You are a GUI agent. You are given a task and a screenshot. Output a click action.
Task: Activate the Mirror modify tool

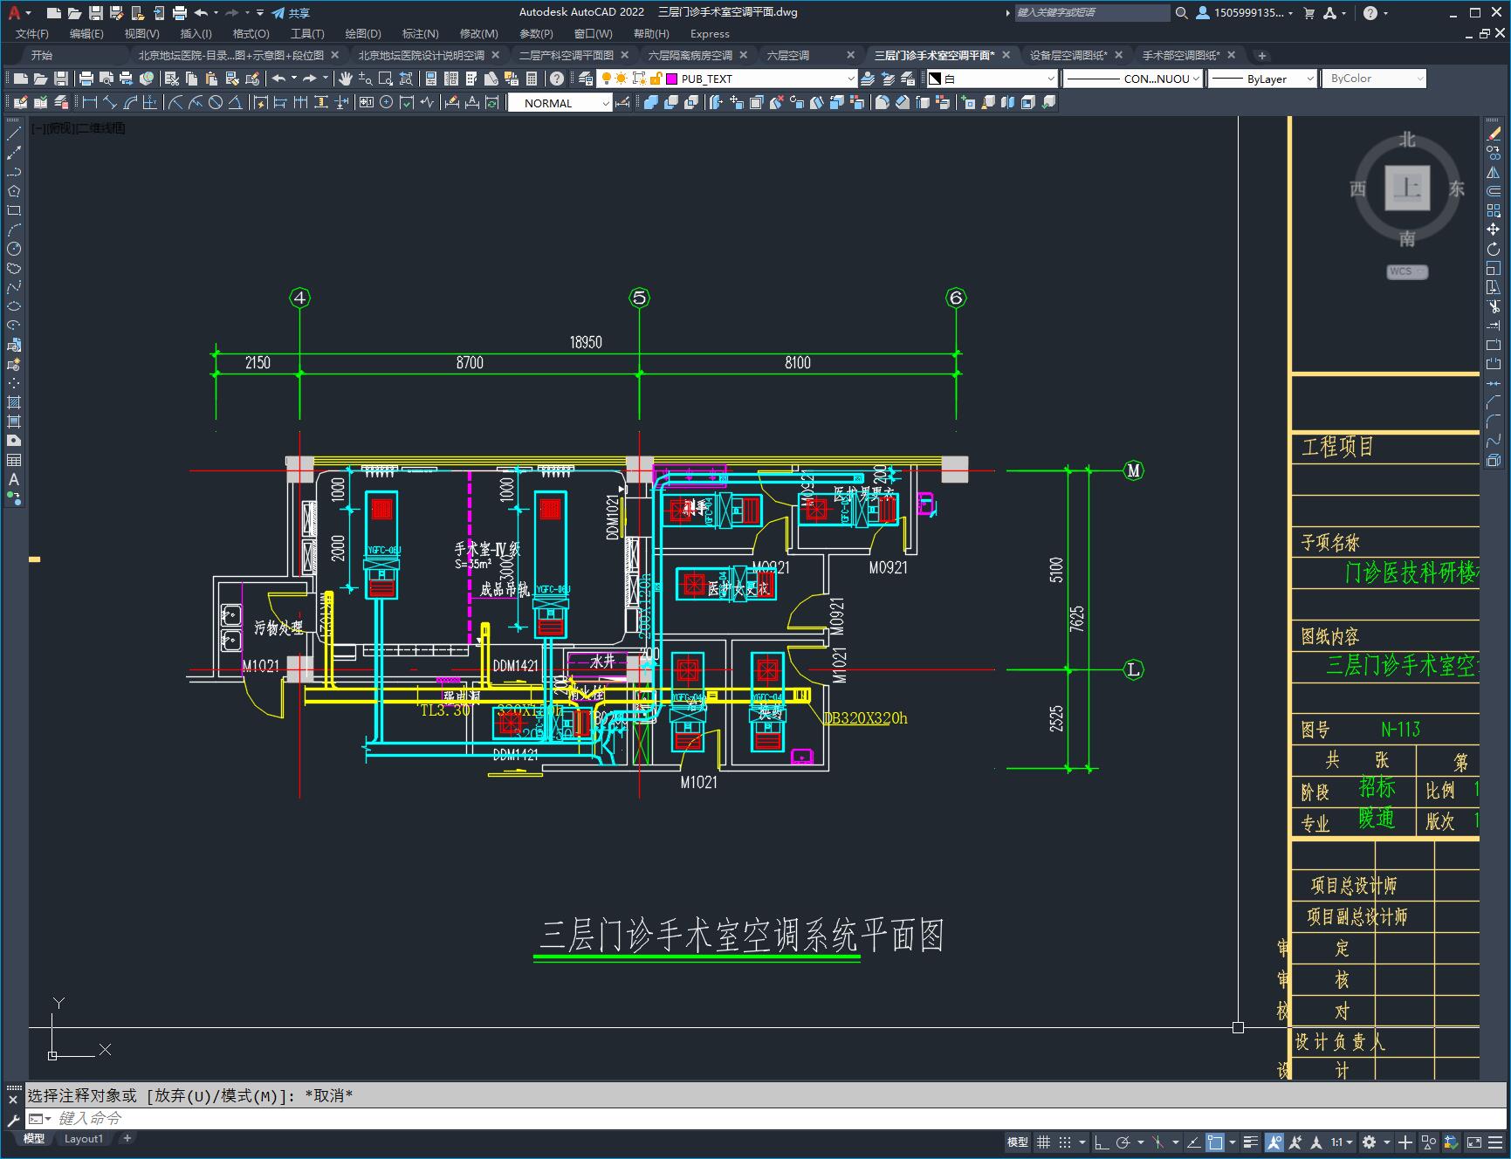(x=1494, y=172)
